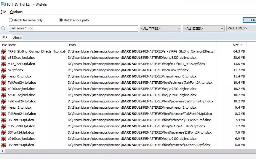Click the magnifier search icon
Image resolution: width=256 pixels, height=160 pixels.
tap(3, 28)
